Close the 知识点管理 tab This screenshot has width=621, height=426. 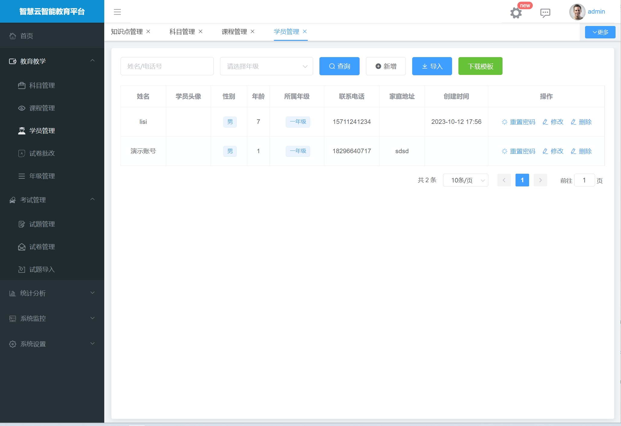pyautogui.click(x=148, y=31)
